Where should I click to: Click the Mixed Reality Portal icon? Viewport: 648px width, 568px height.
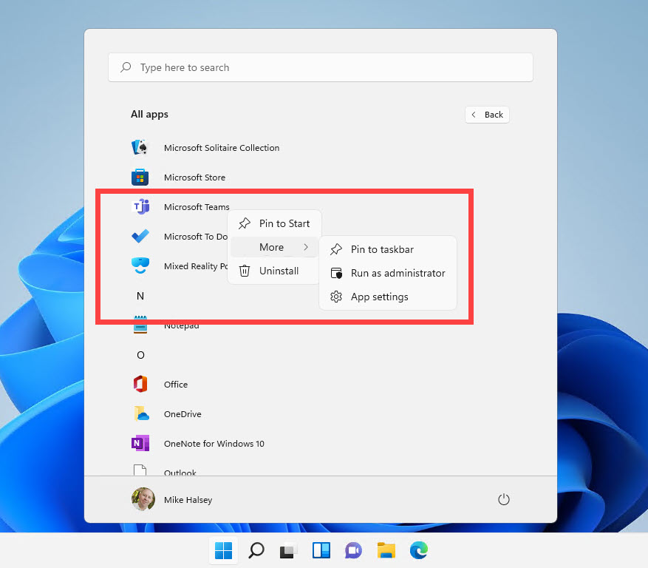(140, 266)
